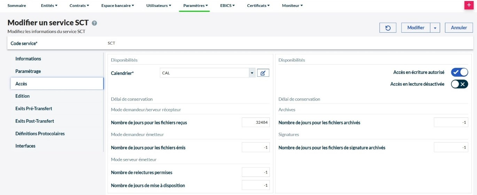Click the help question mark icon
This screenshot has width=477, height=195.
pyautogui.click(x=94, y=23)
